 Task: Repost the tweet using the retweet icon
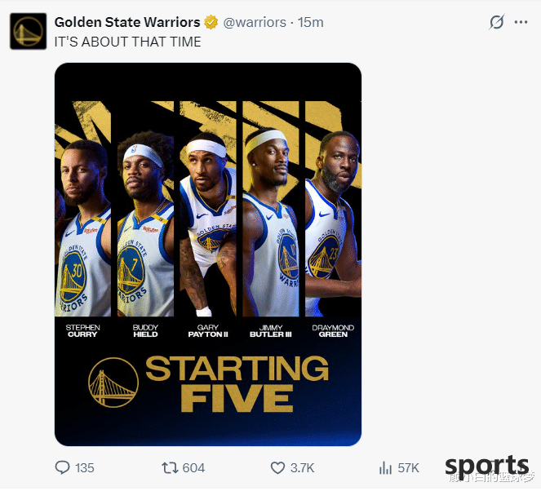point(170,468)
